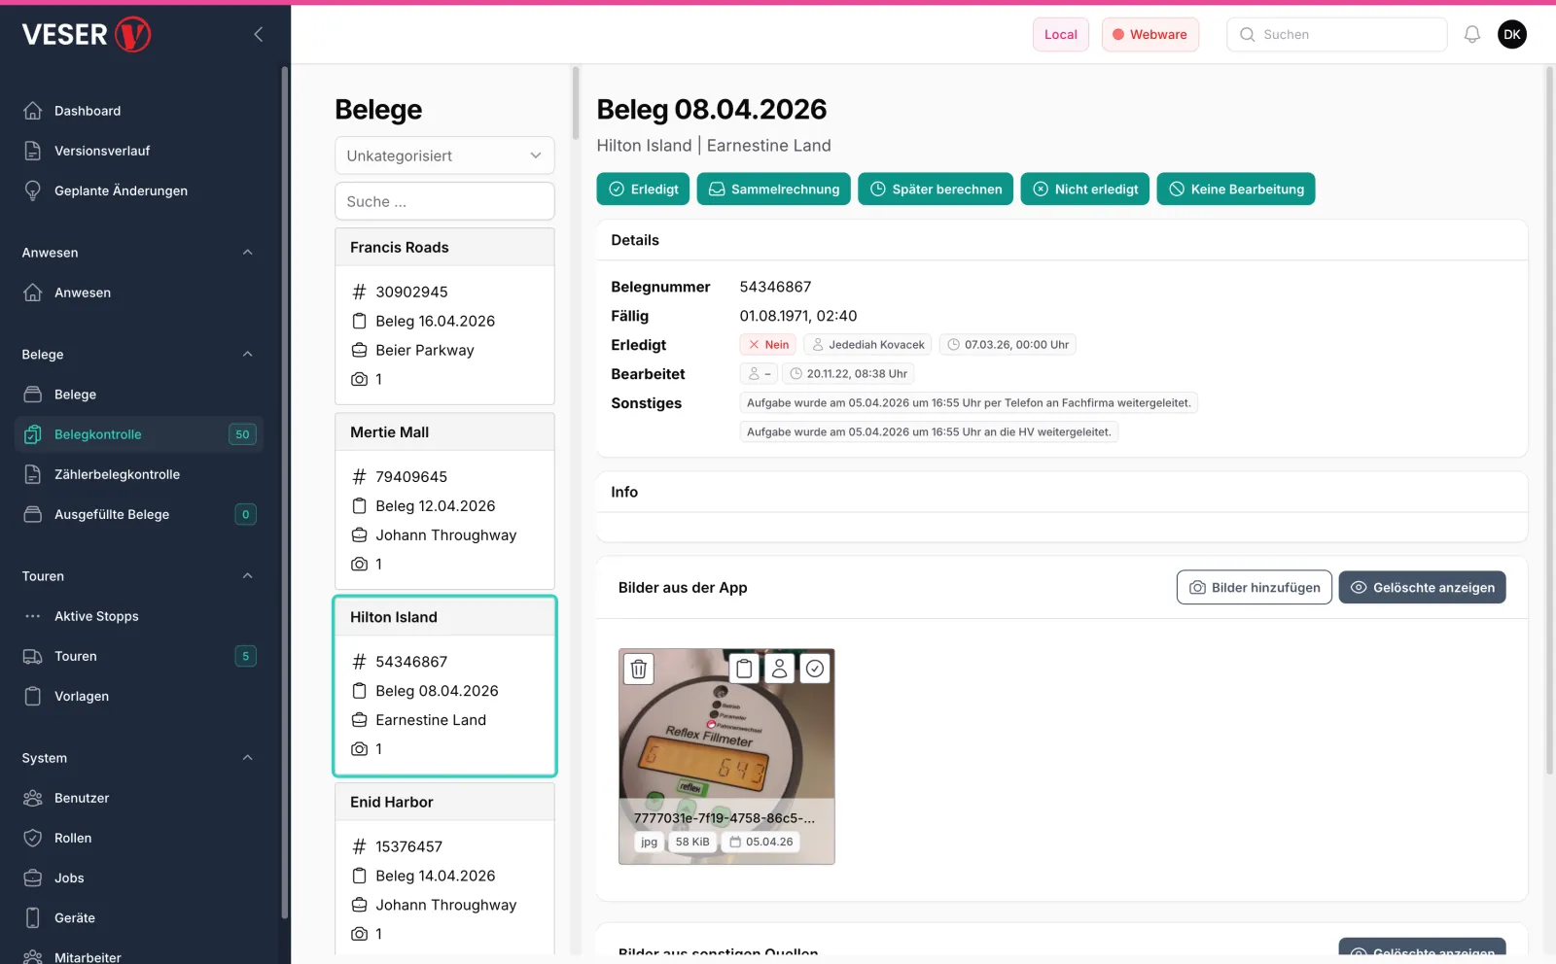Screen dimensions: 1556x964
Task: Open Zählerbelegkontrolle in the sidebar
Action: click(116, 474)
